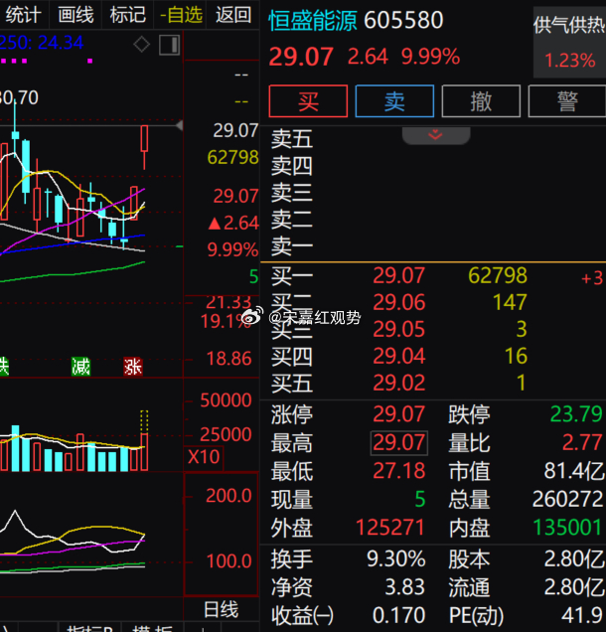This screenshot has height=632, width=606.
Task: Click the 减 marker on chart
Action: tap(81, 367)
